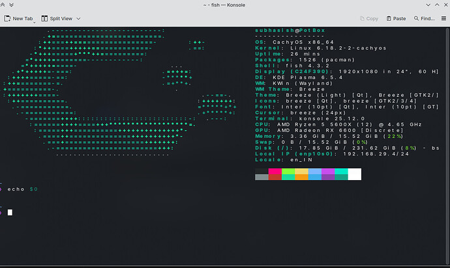Viewport: 450px width, 268px height.
Task: Close the Konsole window
Action: [x=446, y=5]
